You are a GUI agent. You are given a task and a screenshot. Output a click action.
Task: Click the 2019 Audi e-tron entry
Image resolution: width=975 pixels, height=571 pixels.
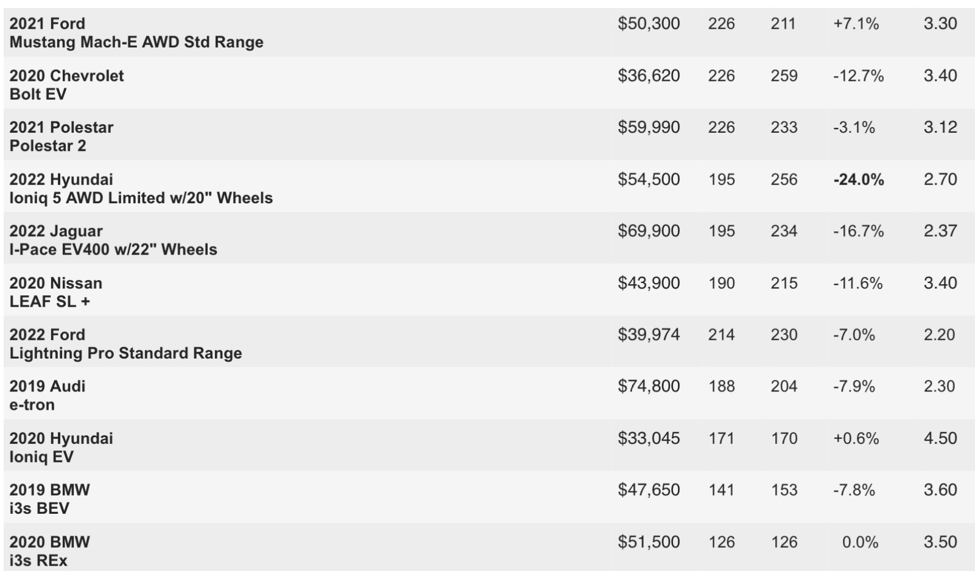pyautogui.click(x=48, y=396)
